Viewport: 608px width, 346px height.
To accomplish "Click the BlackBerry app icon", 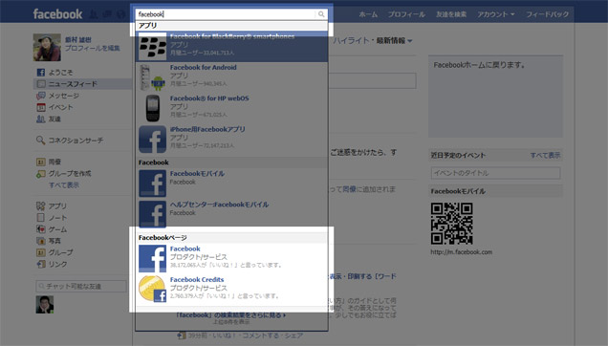I will pos(152,46).
